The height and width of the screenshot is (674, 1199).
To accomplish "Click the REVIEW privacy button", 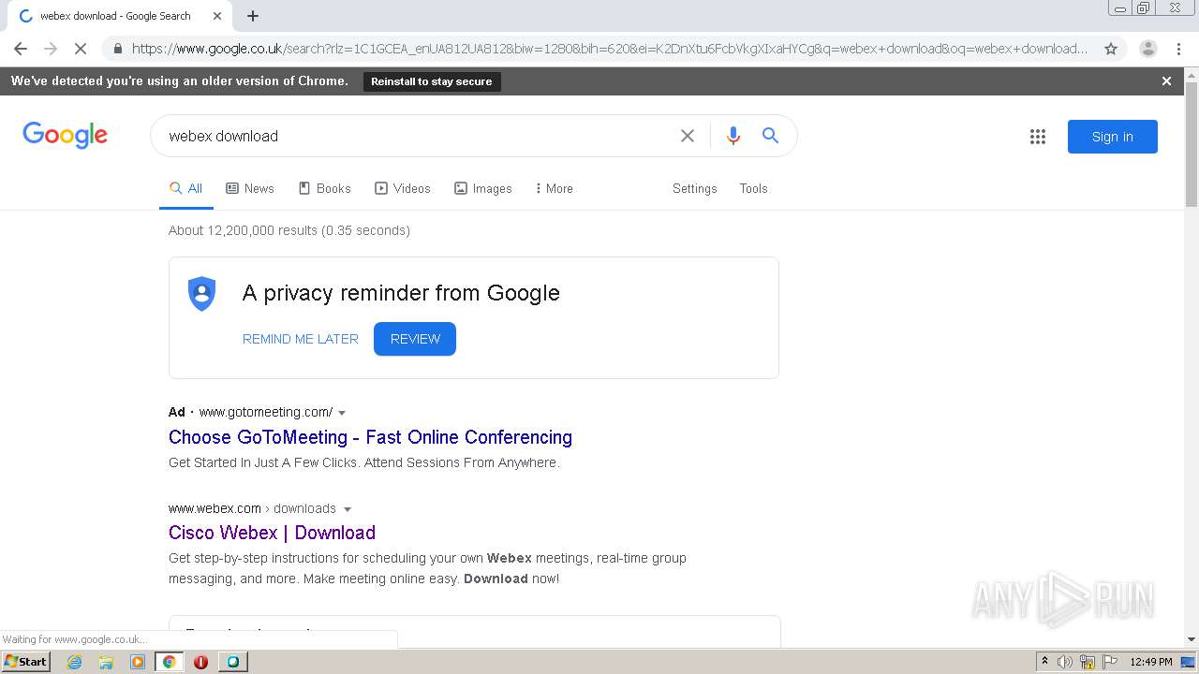I will coord(415,339).
